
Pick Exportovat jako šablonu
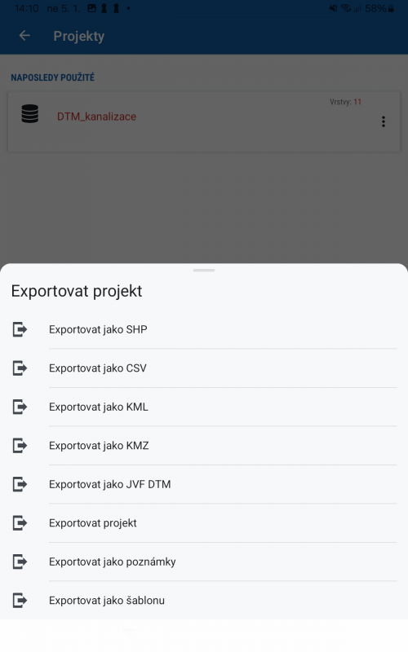click(x=204, y=600)
